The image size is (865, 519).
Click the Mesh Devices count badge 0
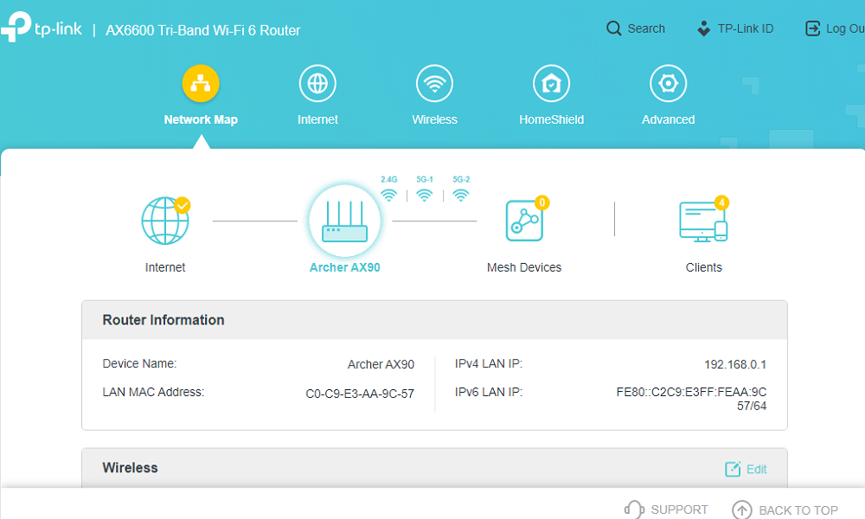[541, 202]
